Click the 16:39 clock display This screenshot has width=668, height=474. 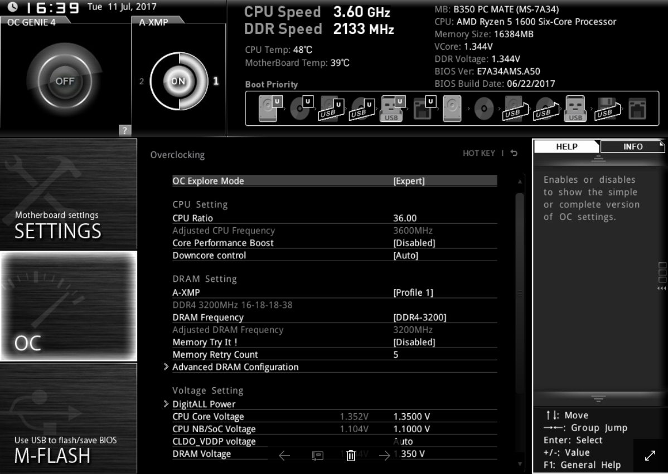coord(52,8)
